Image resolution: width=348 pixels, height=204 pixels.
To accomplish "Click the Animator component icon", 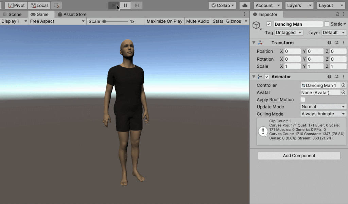I will 260,77.
